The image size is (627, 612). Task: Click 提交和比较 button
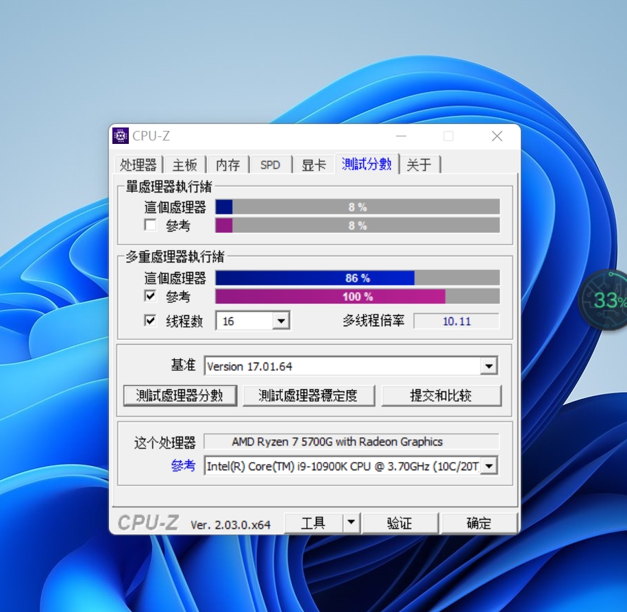441,395
